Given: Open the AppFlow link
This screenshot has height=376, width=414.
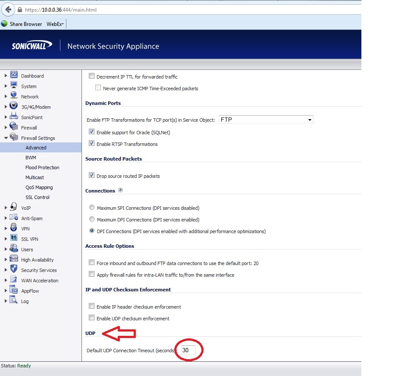Looking at the screenshot, I should 30,291.
